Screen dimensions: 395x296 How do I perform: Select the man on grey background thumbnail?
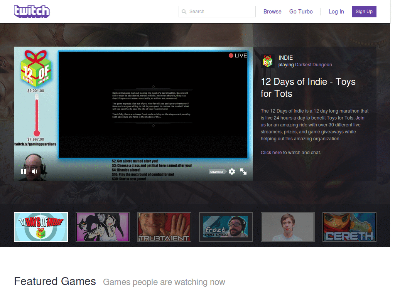click(x=288, y=227)
